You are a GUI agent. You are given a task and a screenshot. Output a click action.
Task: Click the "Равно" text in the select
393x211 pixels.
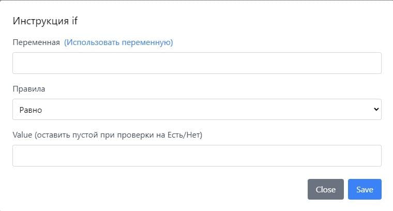[x=31, y=110]
